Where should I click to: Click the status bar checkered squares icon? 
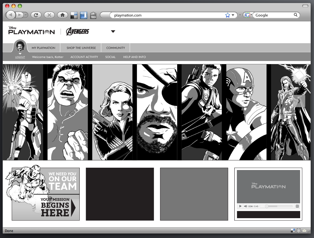[293, 230]
